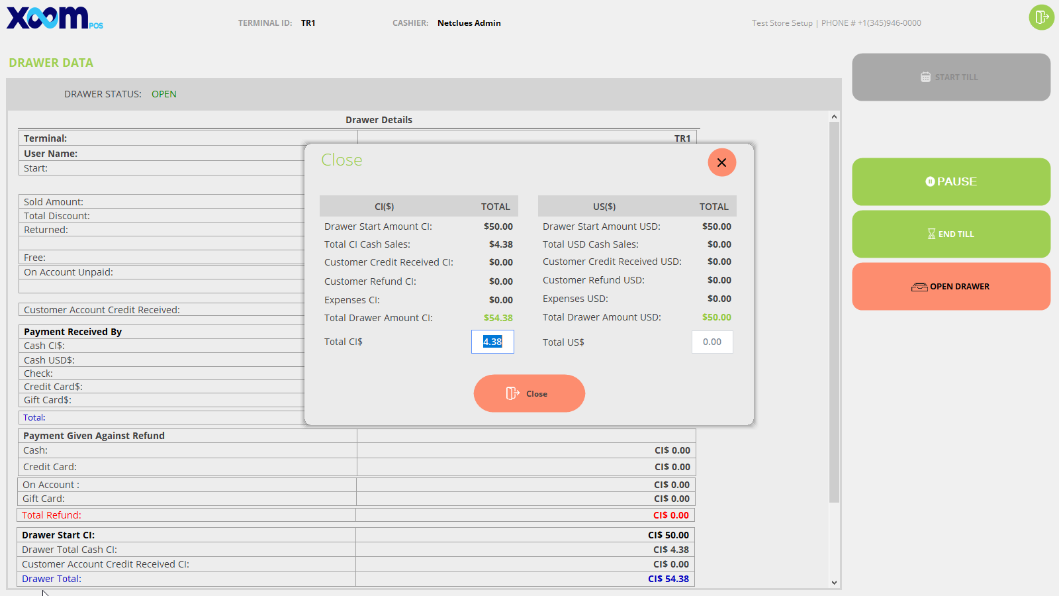Click the logout icon in top-right corner
The height and width of the screenshot is (596, 1059).
(1041, 17)
